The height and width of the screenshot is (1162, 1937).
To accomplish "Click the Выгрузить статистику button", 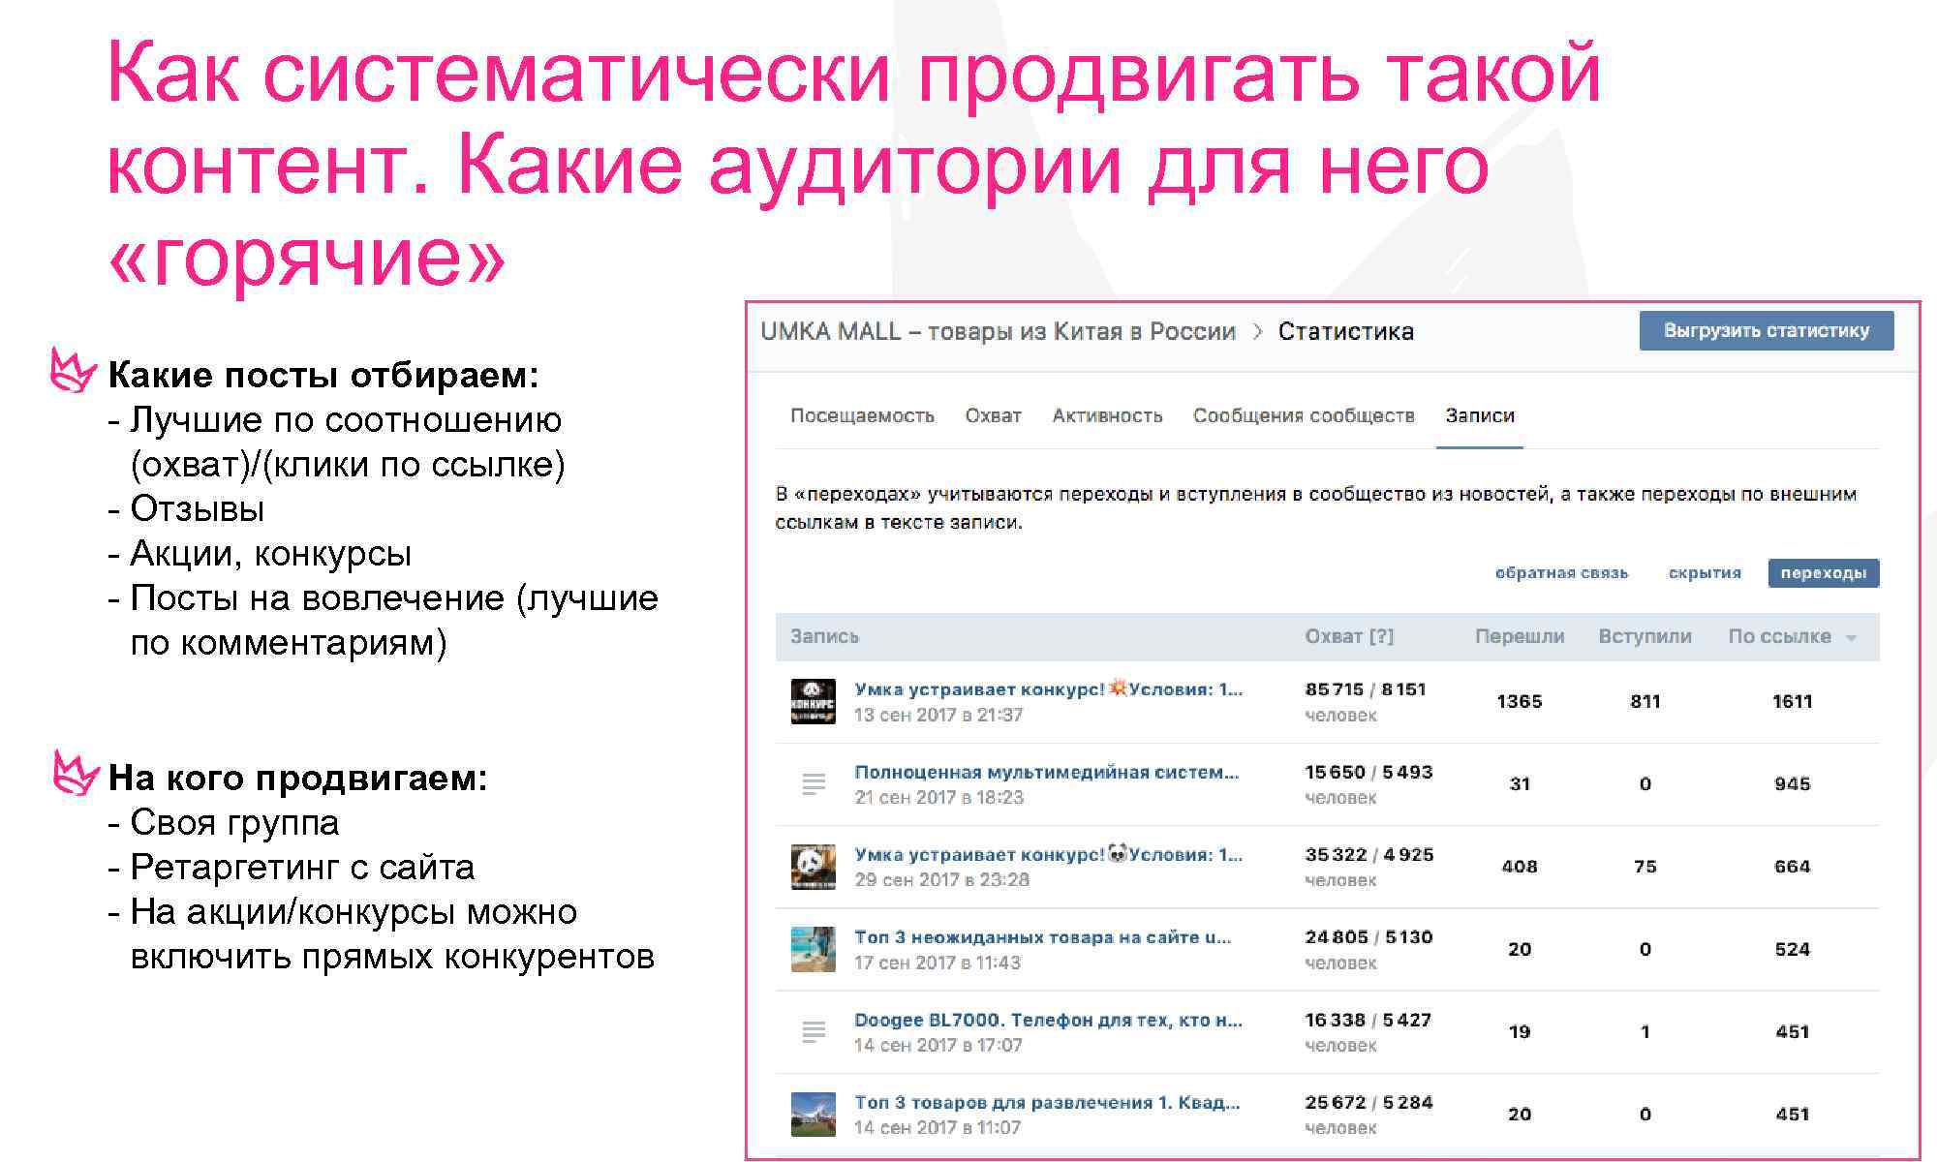I will (x=1766, y=331).
